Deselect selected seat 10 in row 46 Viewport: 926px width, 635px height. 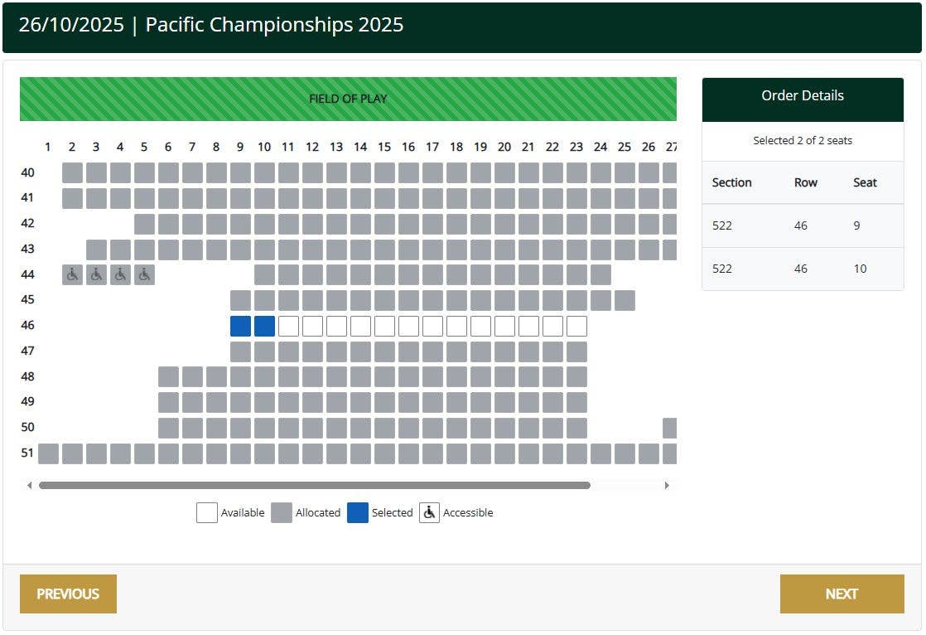(264, 326)
